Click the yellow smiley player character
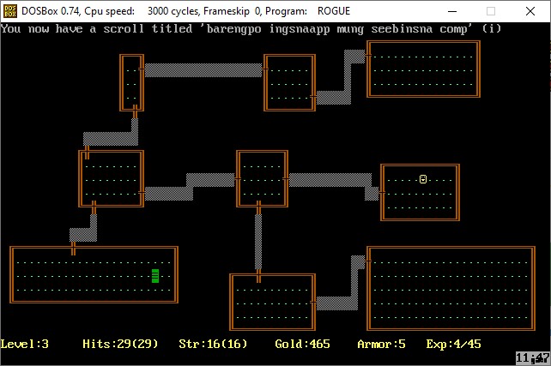Viewport: 551px width, 366px height. [x=423, y=179]
